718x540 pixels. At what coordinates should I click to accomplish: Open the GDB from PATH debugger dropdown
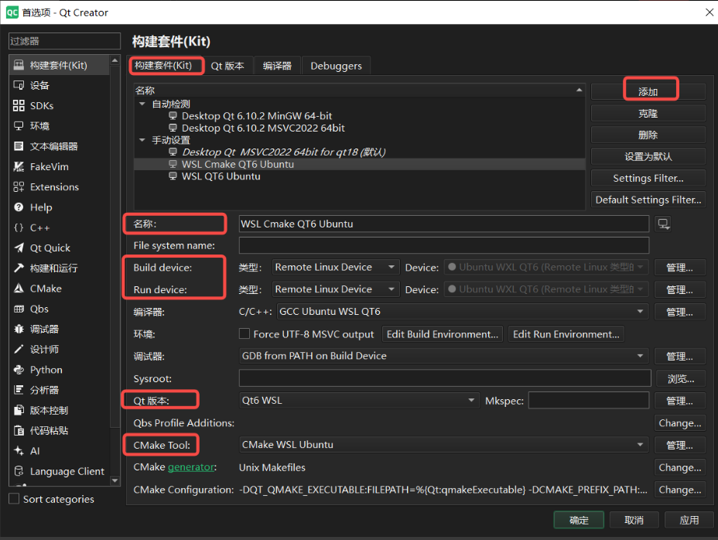(443, 356)
